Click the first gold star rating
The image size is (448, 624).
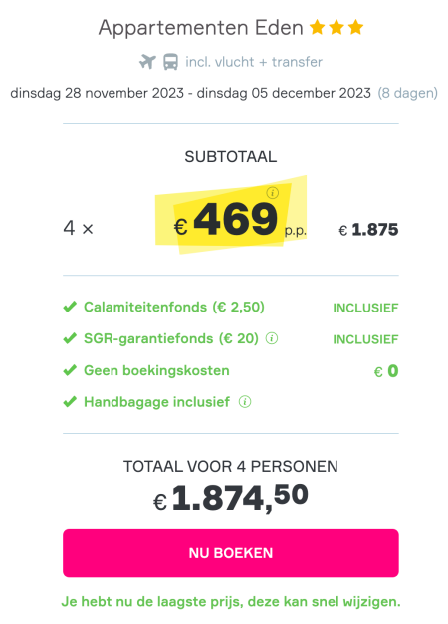pos(318,28)
